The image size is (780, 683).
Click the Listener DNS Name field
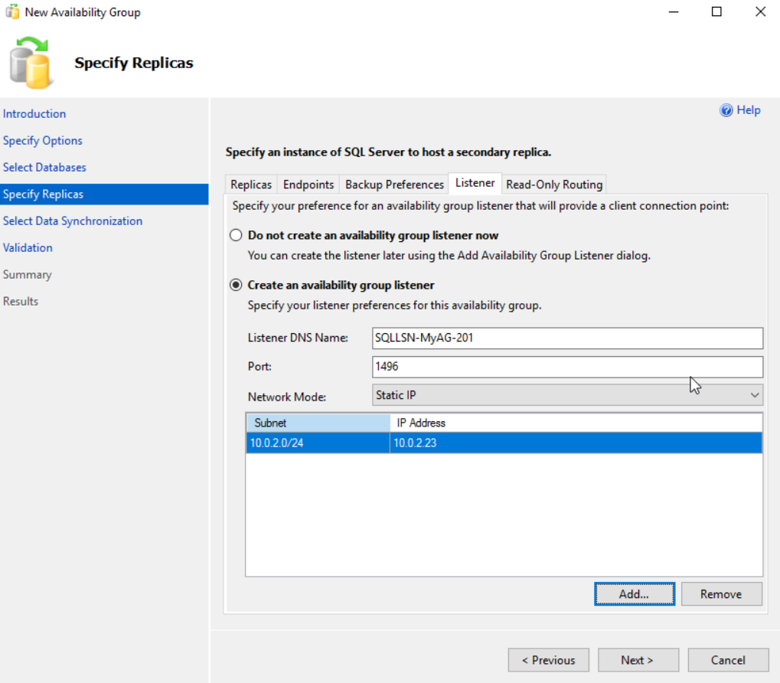[x=567, y=338]
